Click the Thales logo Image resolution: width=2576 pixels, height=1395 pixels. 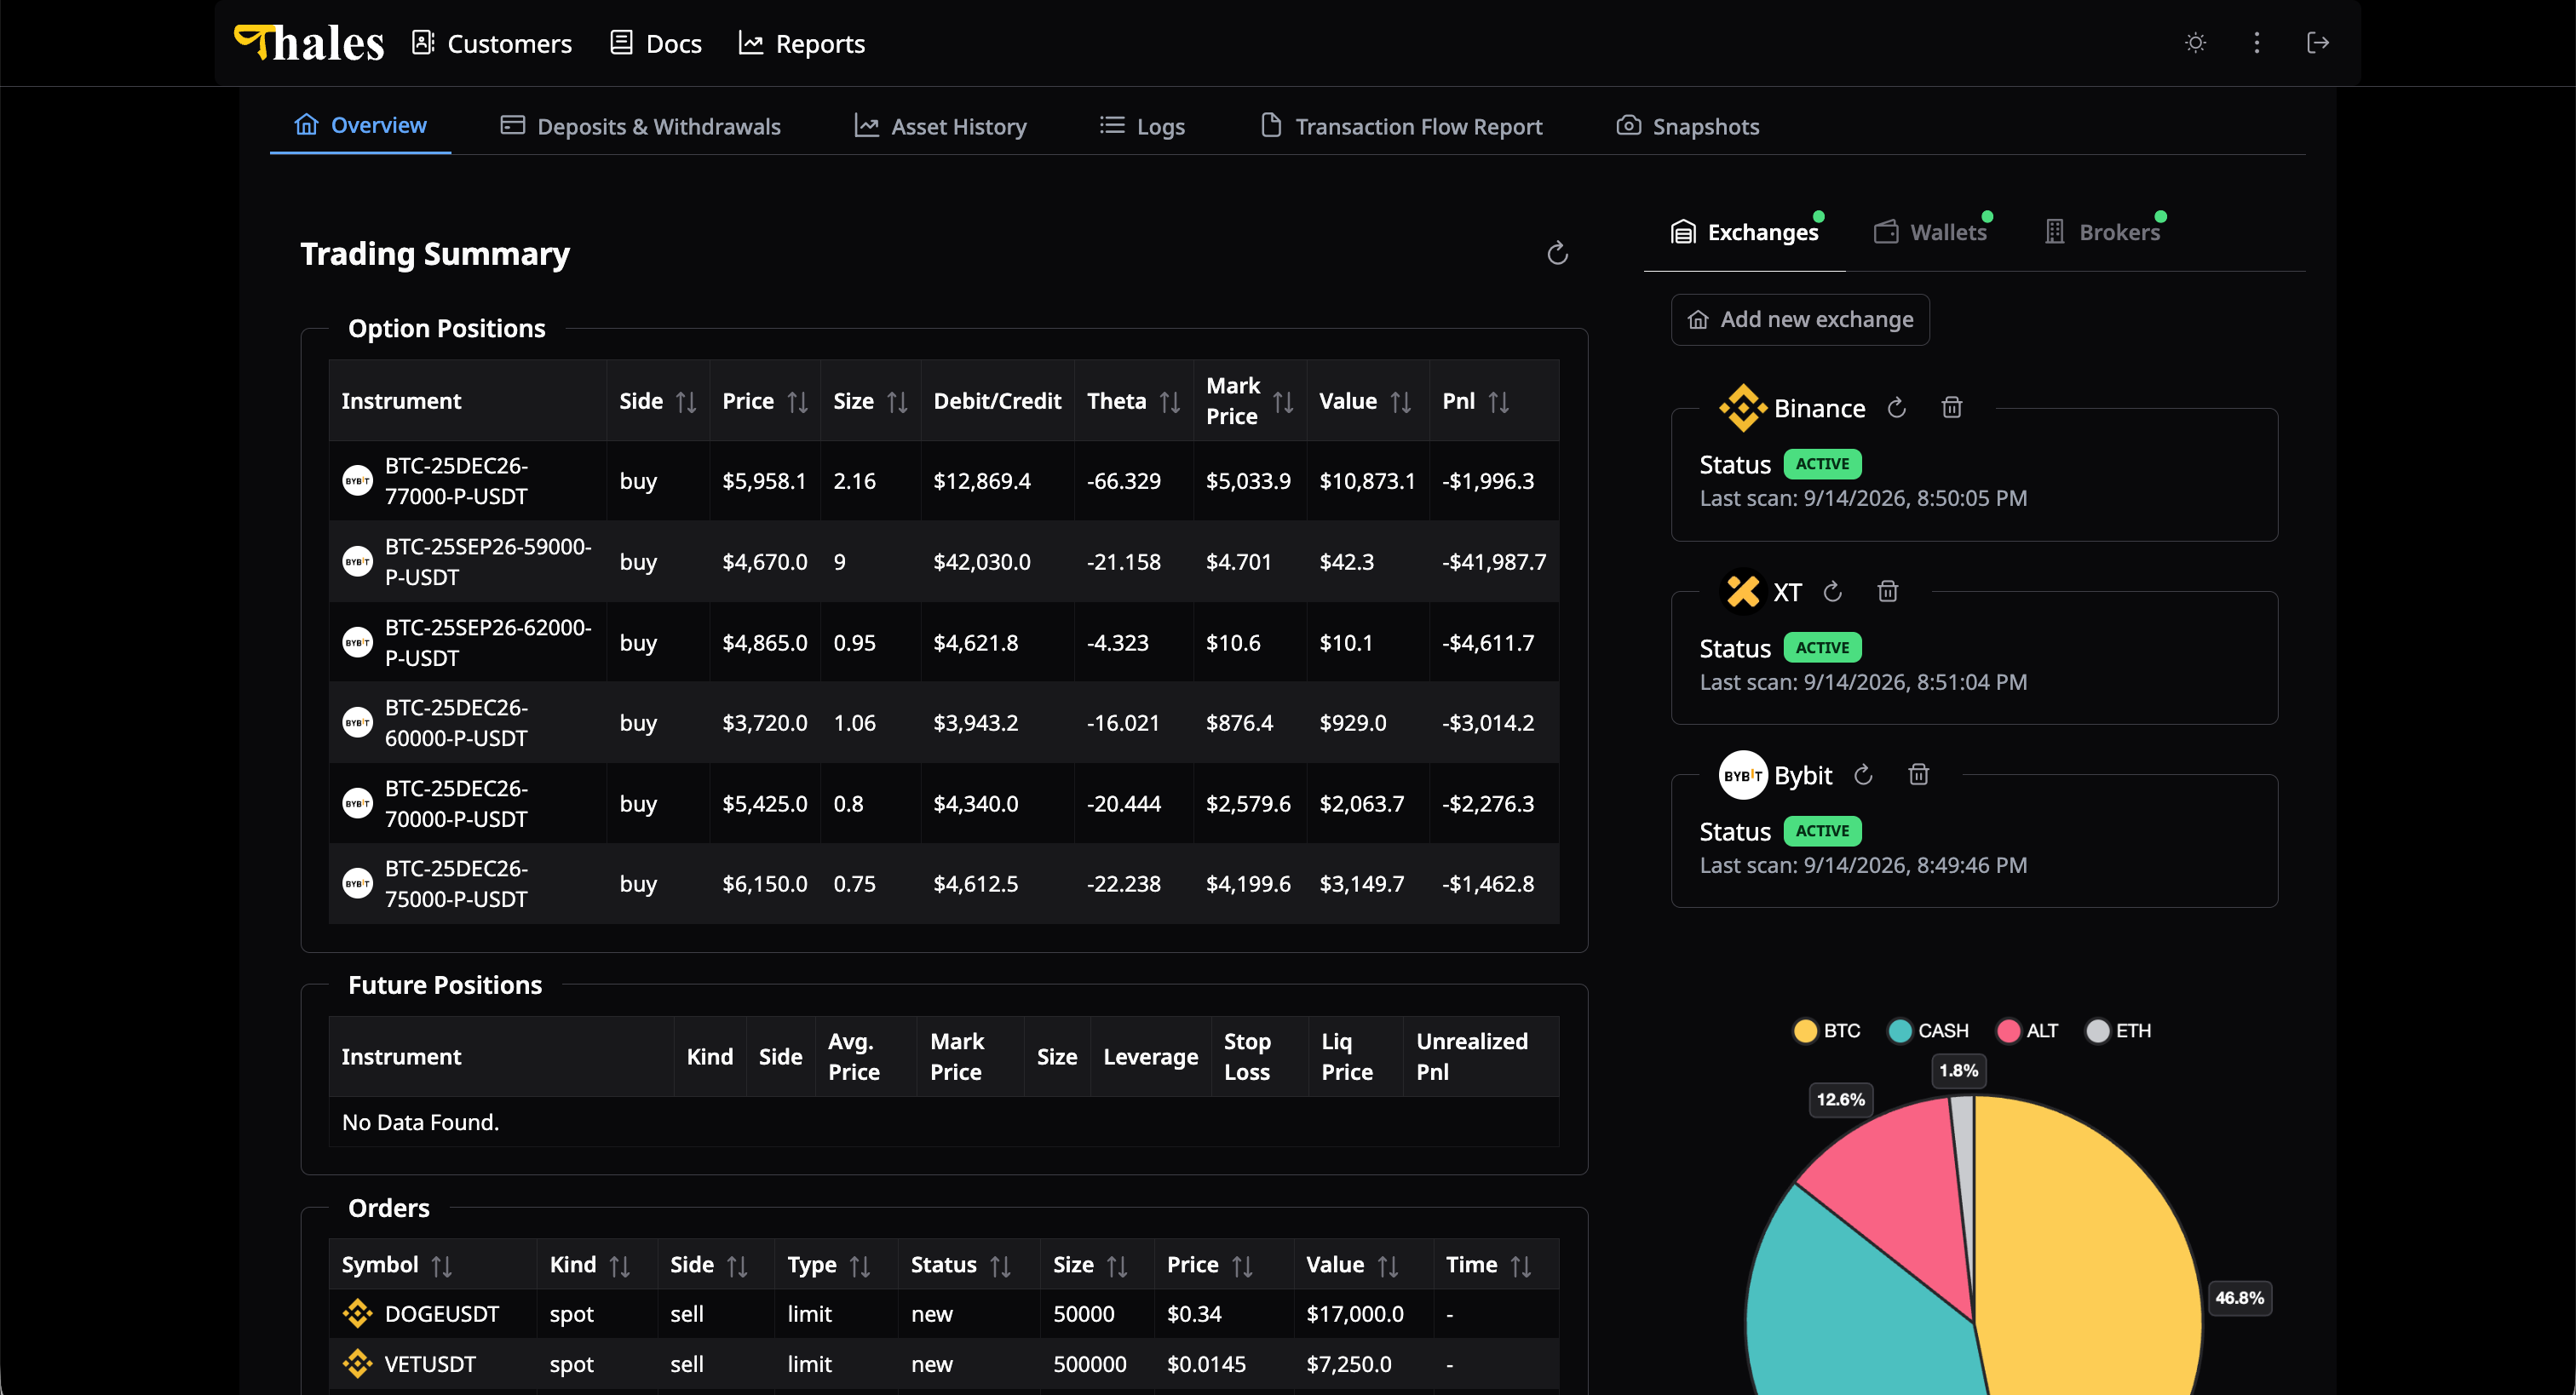[x=309, y=43]
